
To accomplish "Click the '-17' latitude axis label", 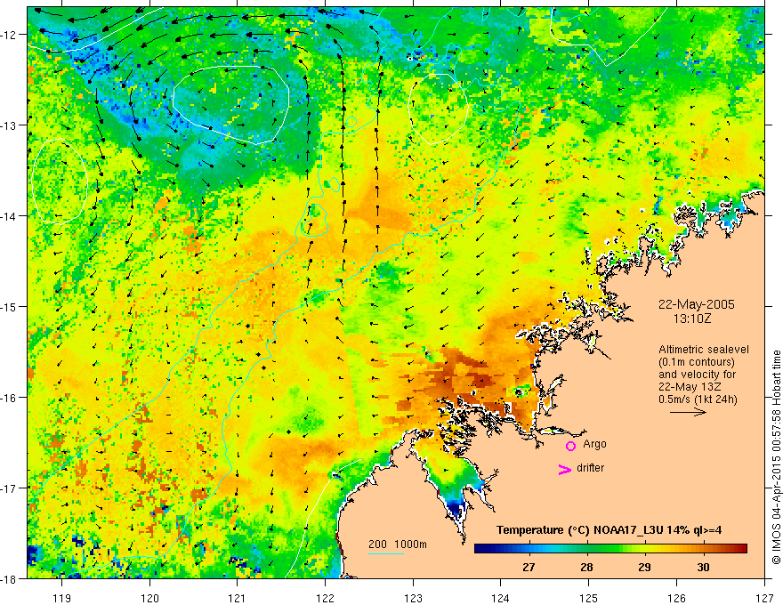I will [9, 488].
